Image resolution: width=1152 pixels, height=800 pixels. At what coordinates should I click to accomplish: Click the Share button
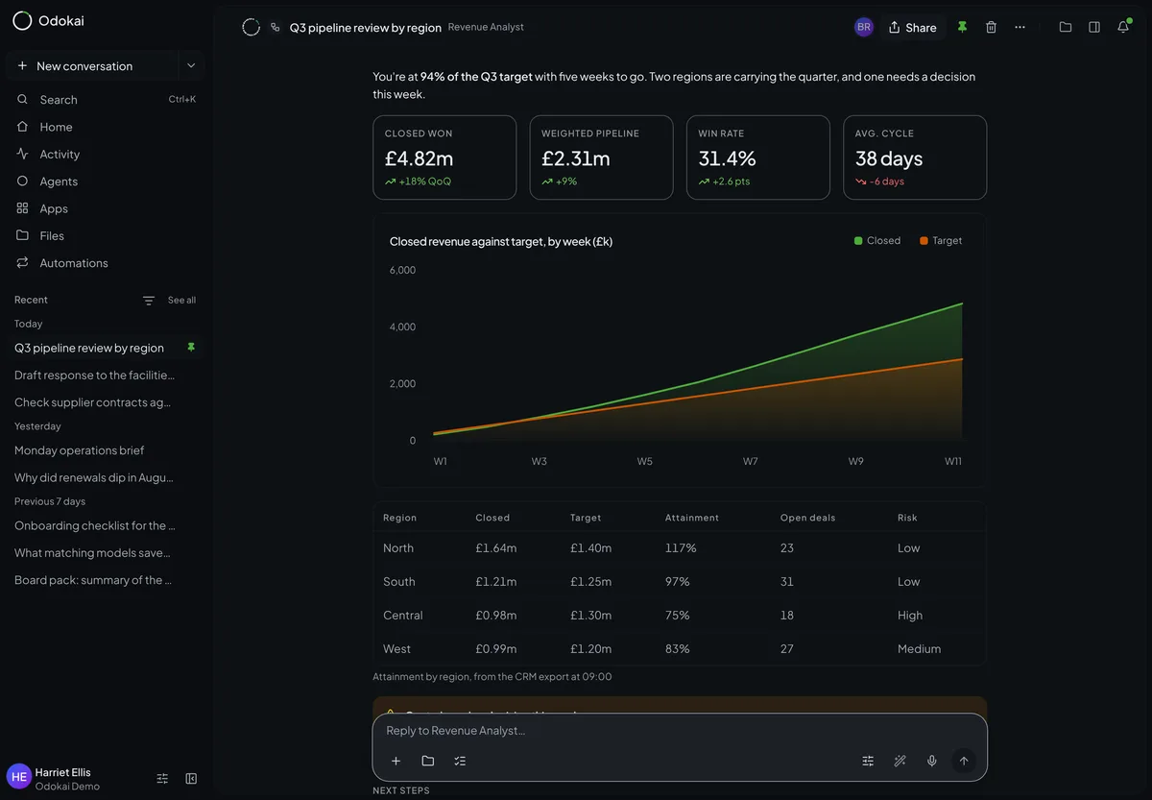coord(912,27)
